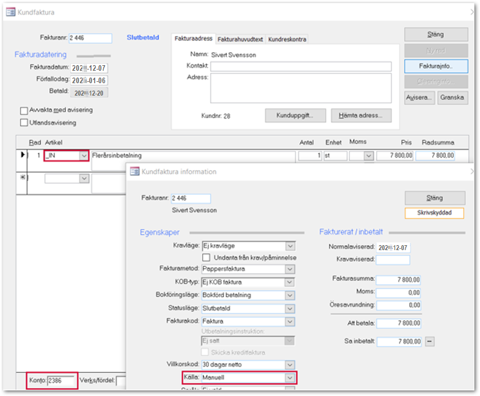The height and width of the screenshot is (396, 480).
Task: Click the Konto input field
Action: (x=61, y=380)
